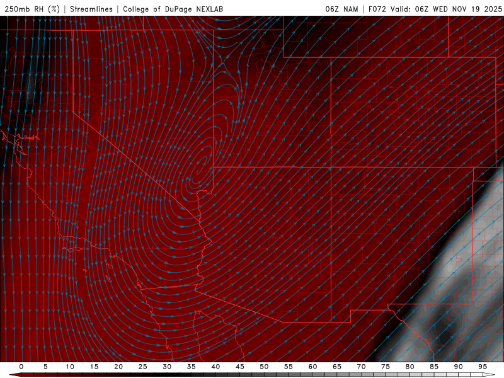
Task: Click the "250mb RH (%)" title label
Action: point(32,9)
